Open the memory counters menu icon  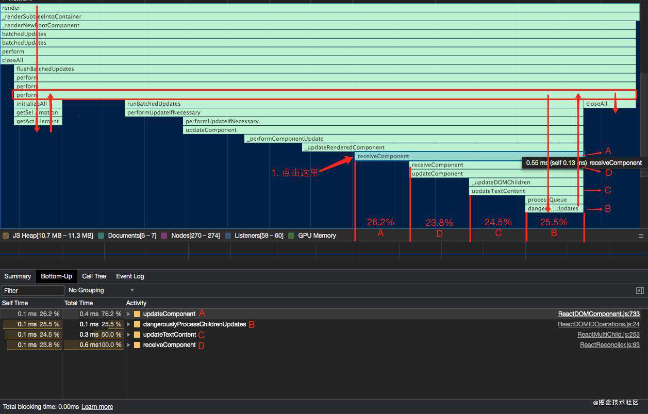point(641,236)
